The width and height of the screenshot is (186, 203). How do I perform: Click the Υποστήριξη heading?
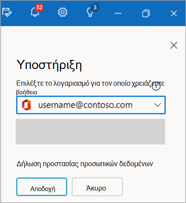tap(49, 65)
